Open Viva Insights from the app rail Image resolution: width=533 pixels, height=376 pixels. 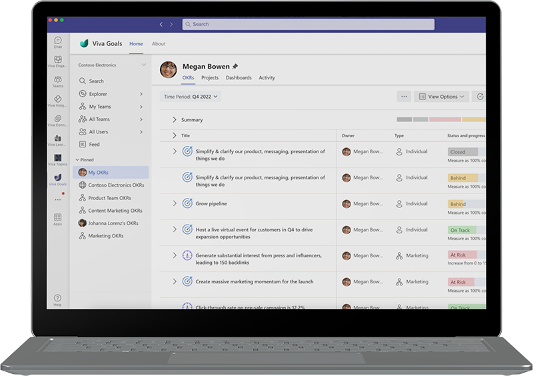point(58,99)
